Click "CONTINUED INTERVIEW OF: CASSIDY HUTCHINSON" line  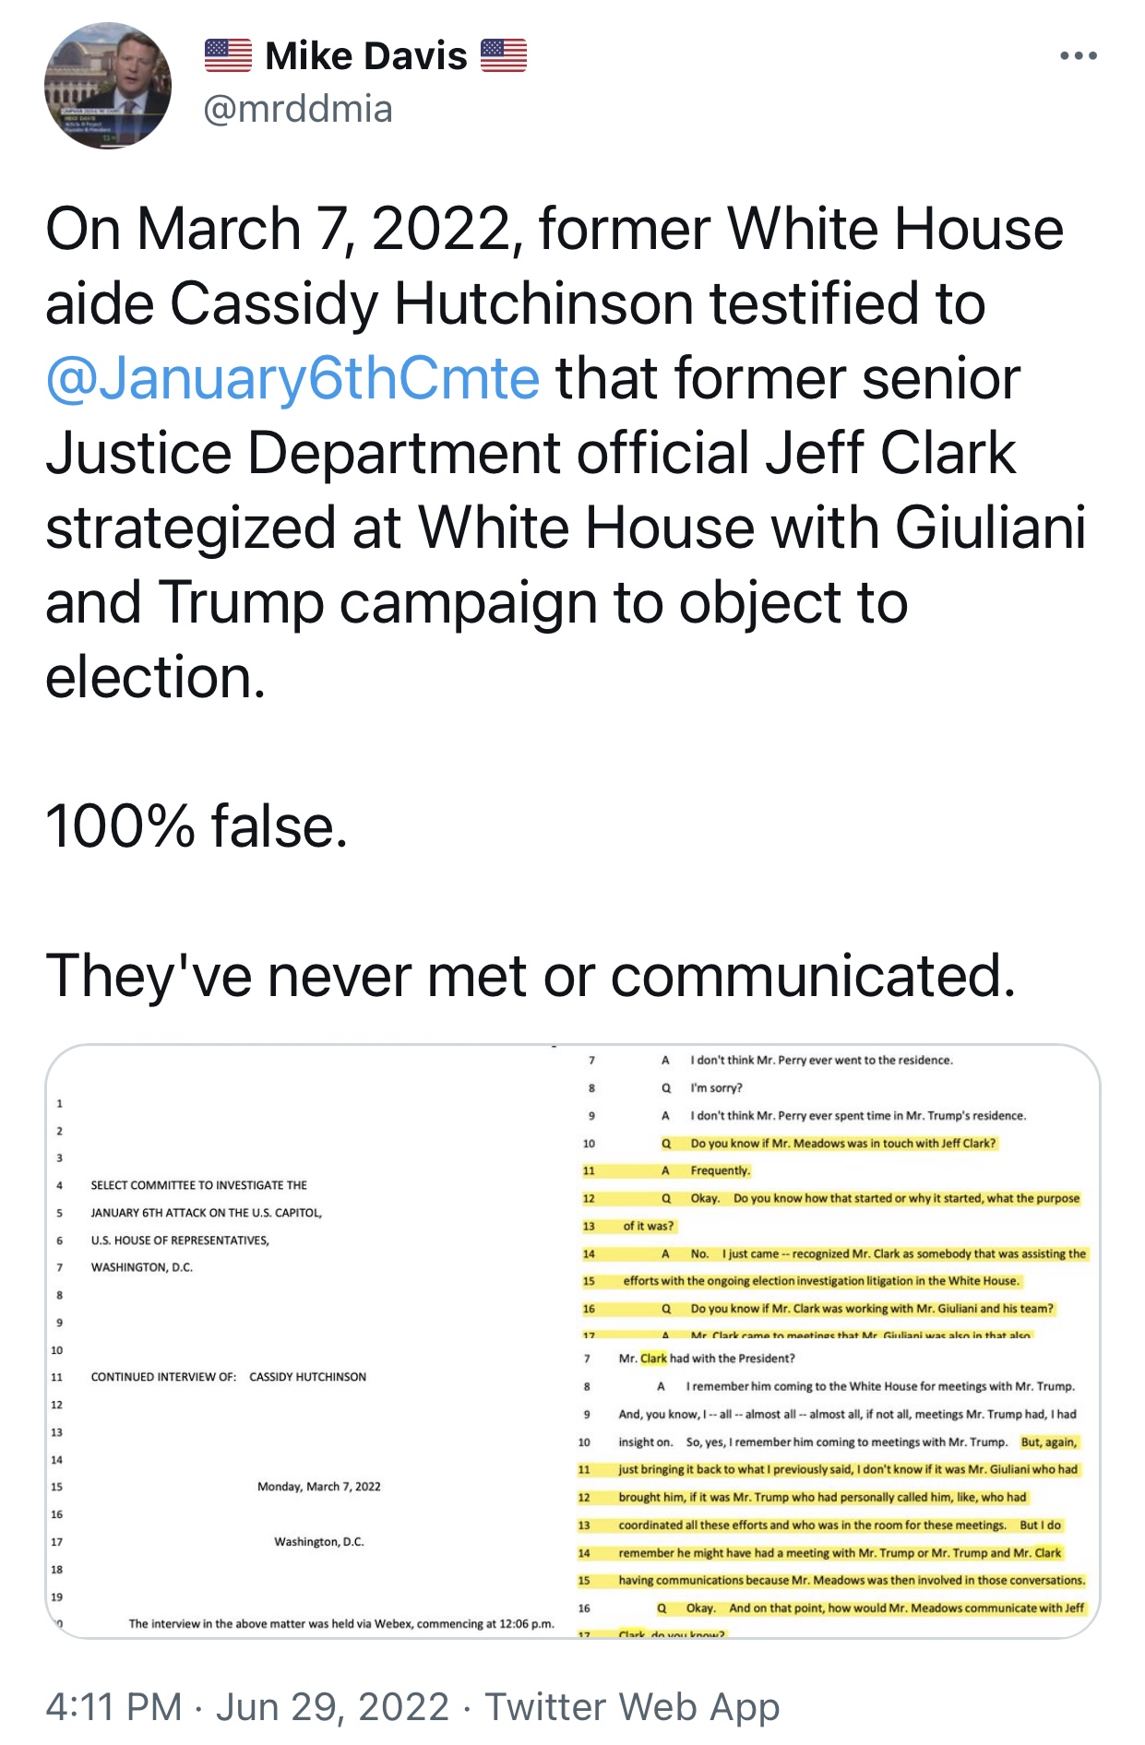[x=228, y=1376]
